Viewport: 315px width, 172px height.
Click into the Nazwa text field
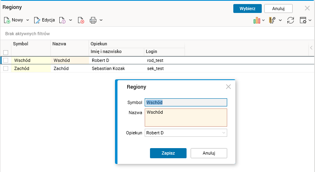pyautogui.click(x=186, y=117)
